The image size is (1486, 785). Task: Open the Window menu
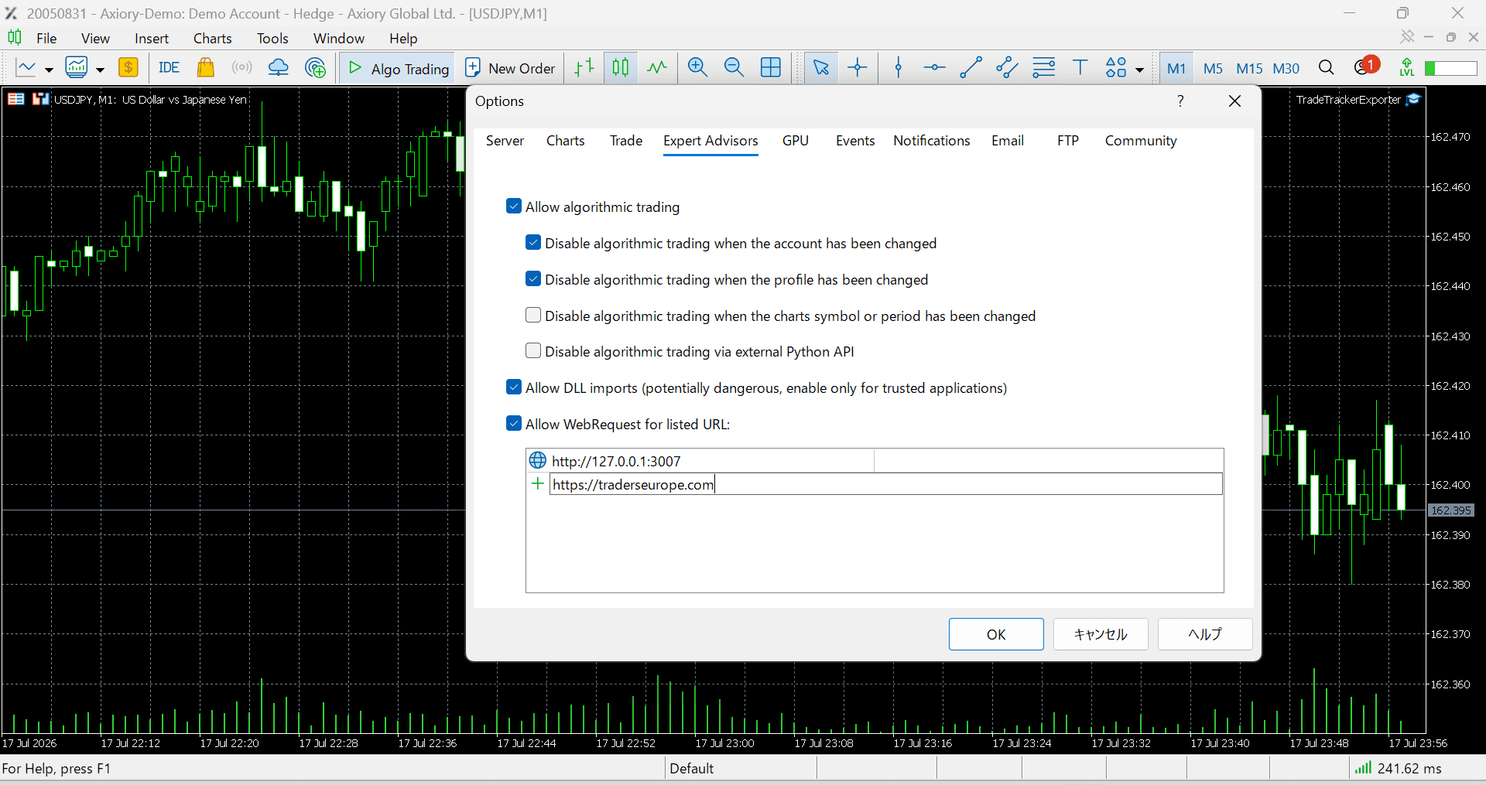[339, 38]
